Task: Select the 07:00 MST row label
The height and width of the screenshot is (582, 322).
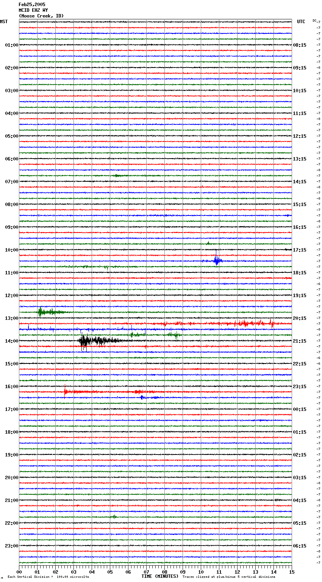Action: 12,182
